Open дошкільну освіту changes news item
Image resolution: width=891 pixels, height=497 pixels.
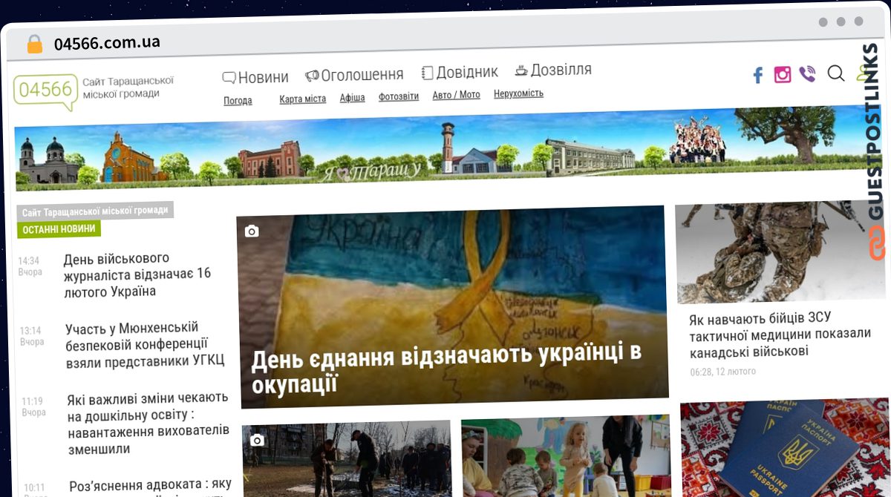point(148,424)
